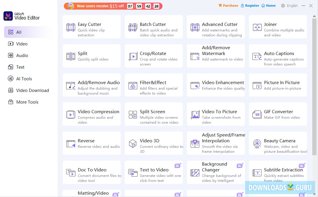
Task: Select the Split Screen icon
Action: (133, 115)
